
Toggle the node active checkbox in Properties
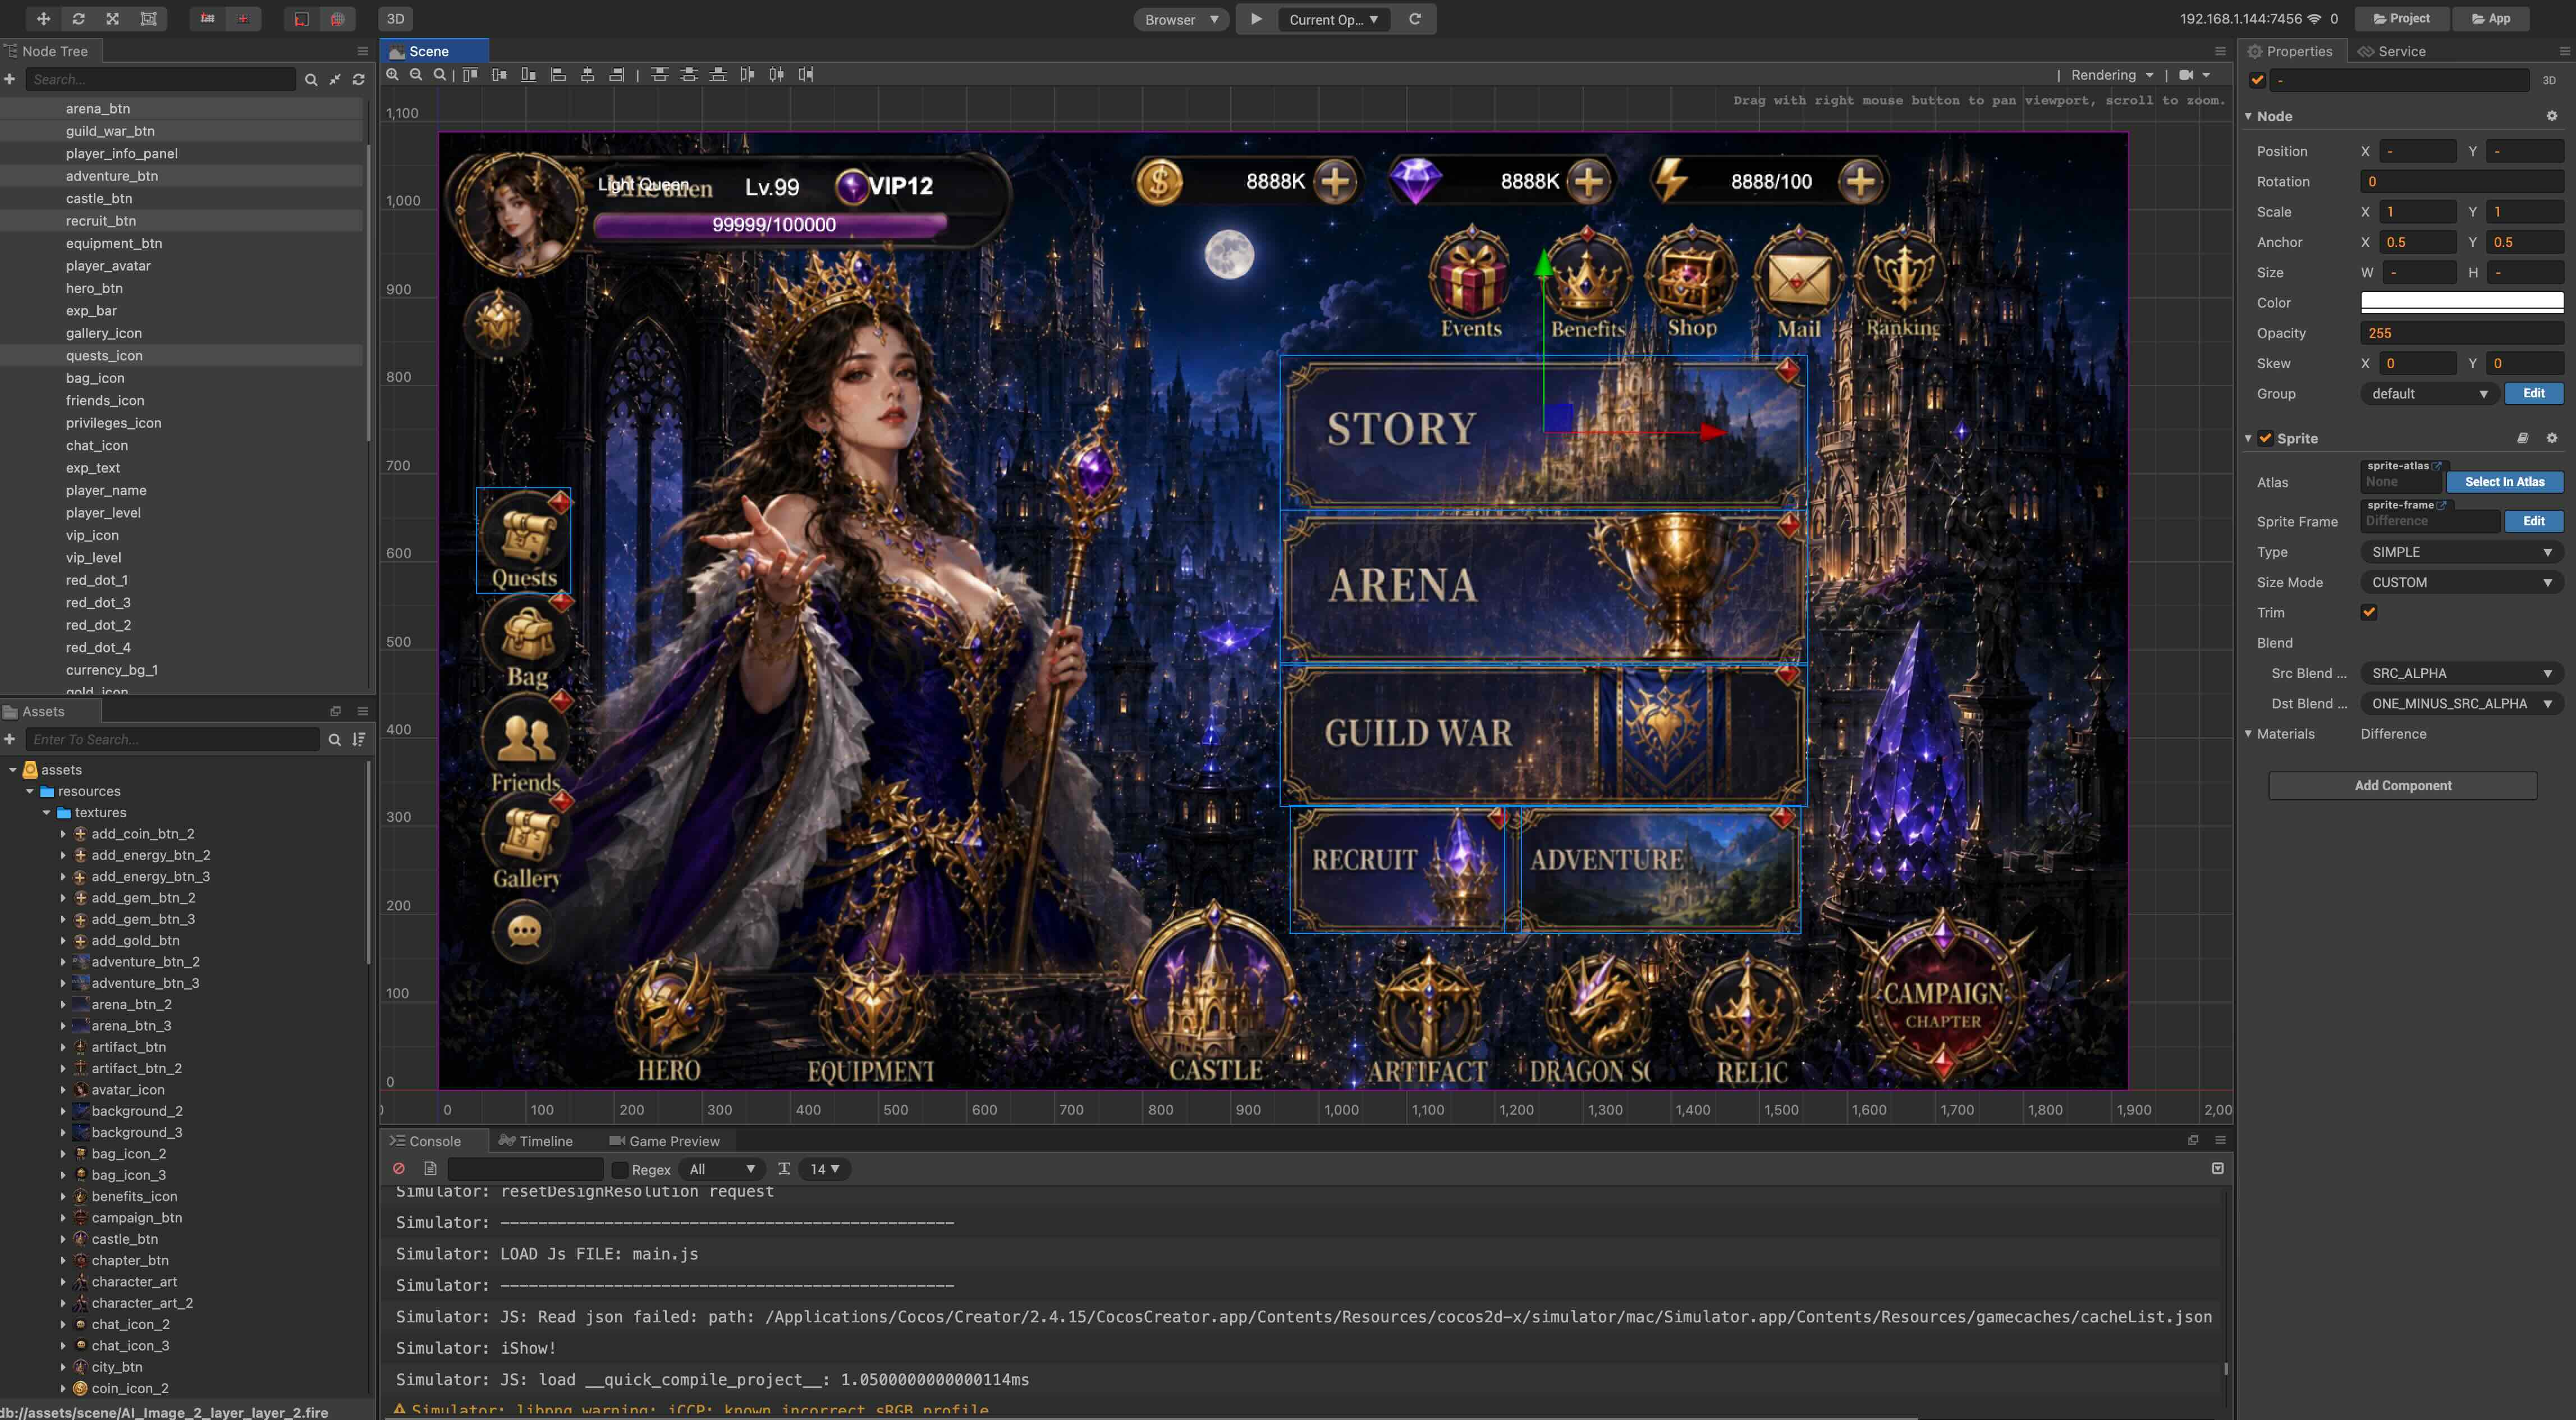2257,80
